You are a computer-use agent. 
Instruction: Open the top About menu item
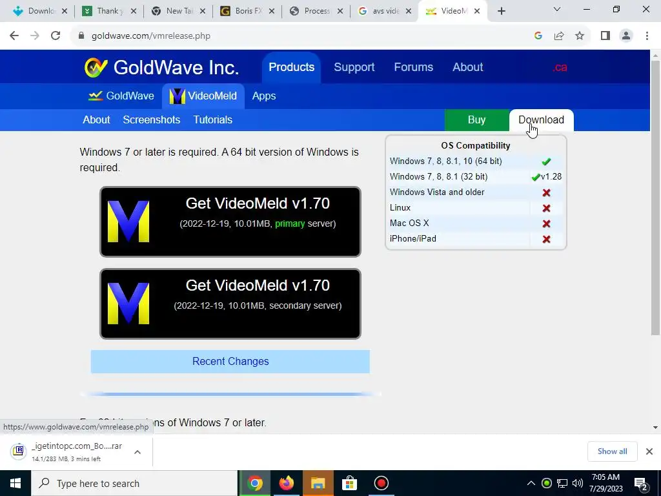click(x=468, y=67)
